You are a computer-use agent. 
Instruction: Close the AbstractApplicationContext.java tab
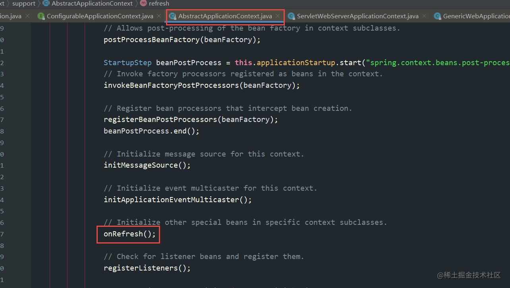point(278,16)
